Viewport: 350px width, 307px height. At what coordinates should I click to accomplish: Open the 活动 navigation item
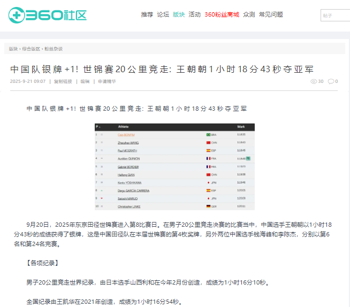coord(194,14)
